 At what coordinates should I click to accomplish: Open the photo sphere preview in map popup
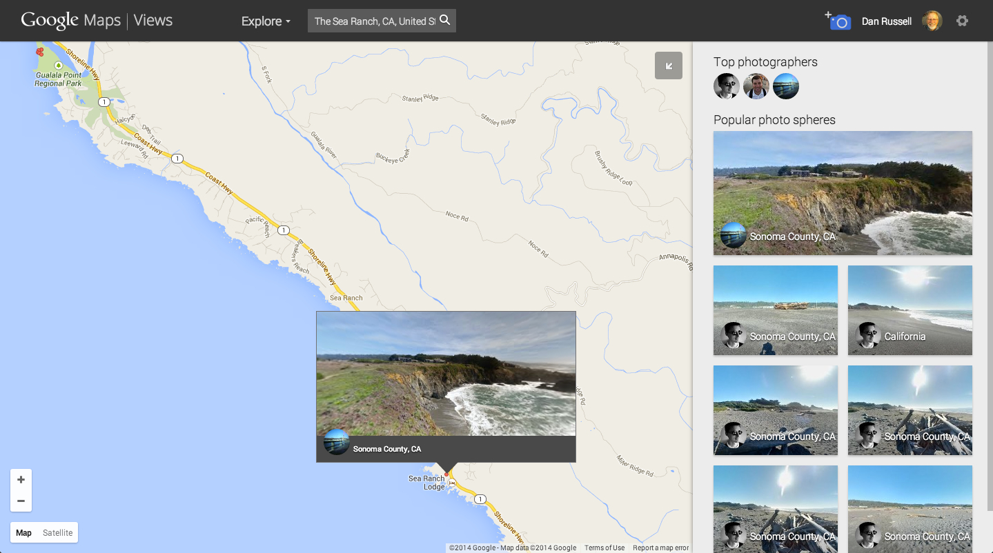coord(446,374)
